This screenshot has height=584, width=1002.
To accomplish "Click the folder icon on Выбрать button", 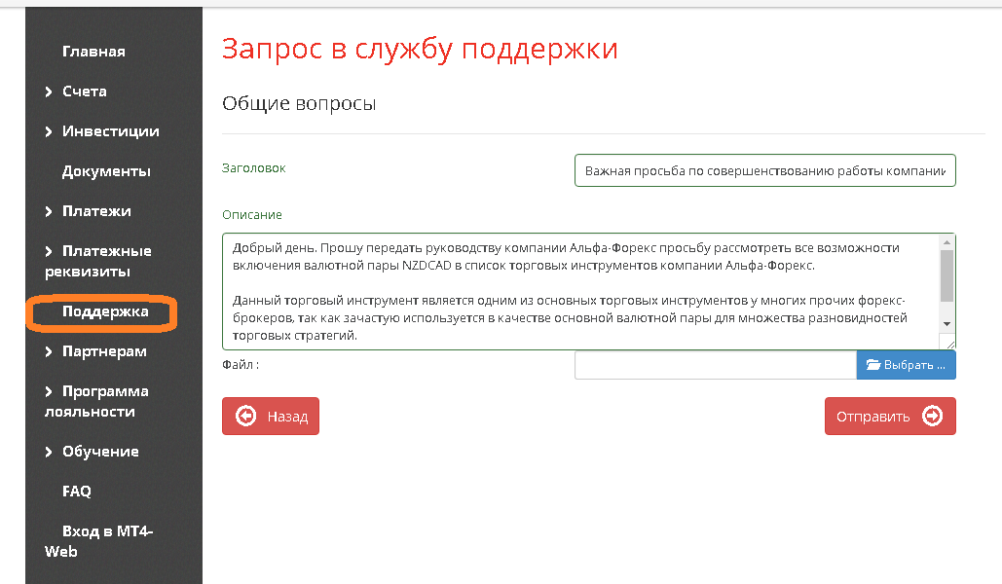I will (872, 365).
